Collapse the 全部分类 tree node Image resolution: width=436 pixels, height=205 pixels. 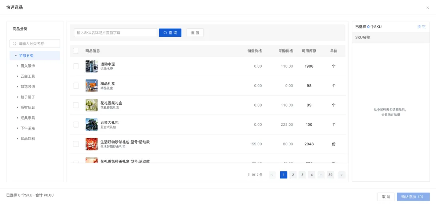click(x=16, y=56)
